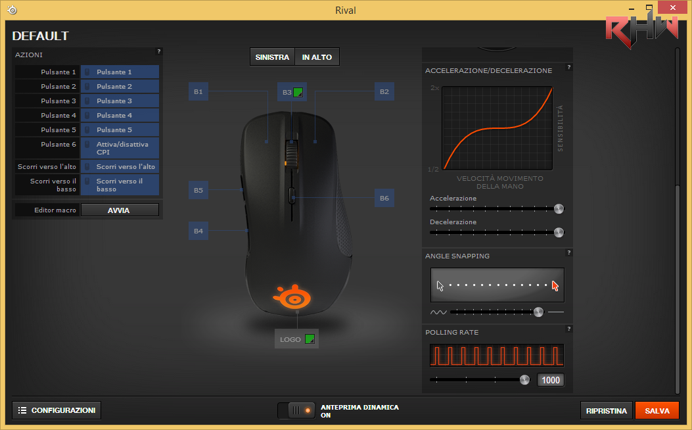The image size is (692, 430).
Task: Click the mouse icon beside Pulsante 3 action
Action: [x=87, y=101]
